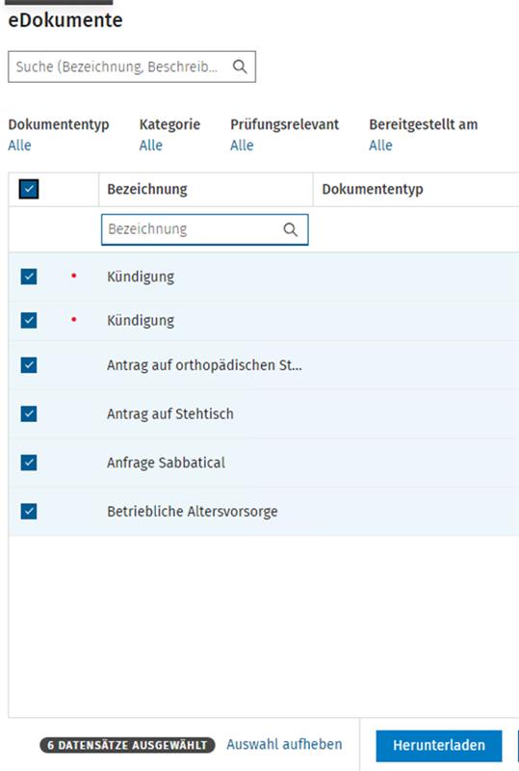Uncheck the Betriebliche Altersvorsorge checkbox
This screenshot has height=771, width=519.
point(29,512)
